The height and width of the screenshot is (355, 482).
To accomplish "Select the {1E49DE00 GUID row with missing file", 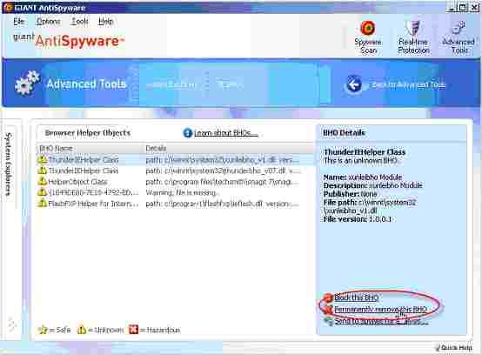I will (175, 192).
